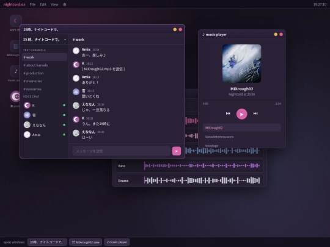Focus the MIXrough02.daw taskbar button
Image resolution: width=330 pixels, height=247 pixels.
click(86, 242)
